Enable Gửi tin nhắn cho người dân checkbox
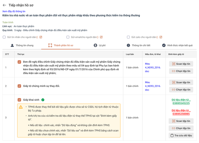 (4, 37)
